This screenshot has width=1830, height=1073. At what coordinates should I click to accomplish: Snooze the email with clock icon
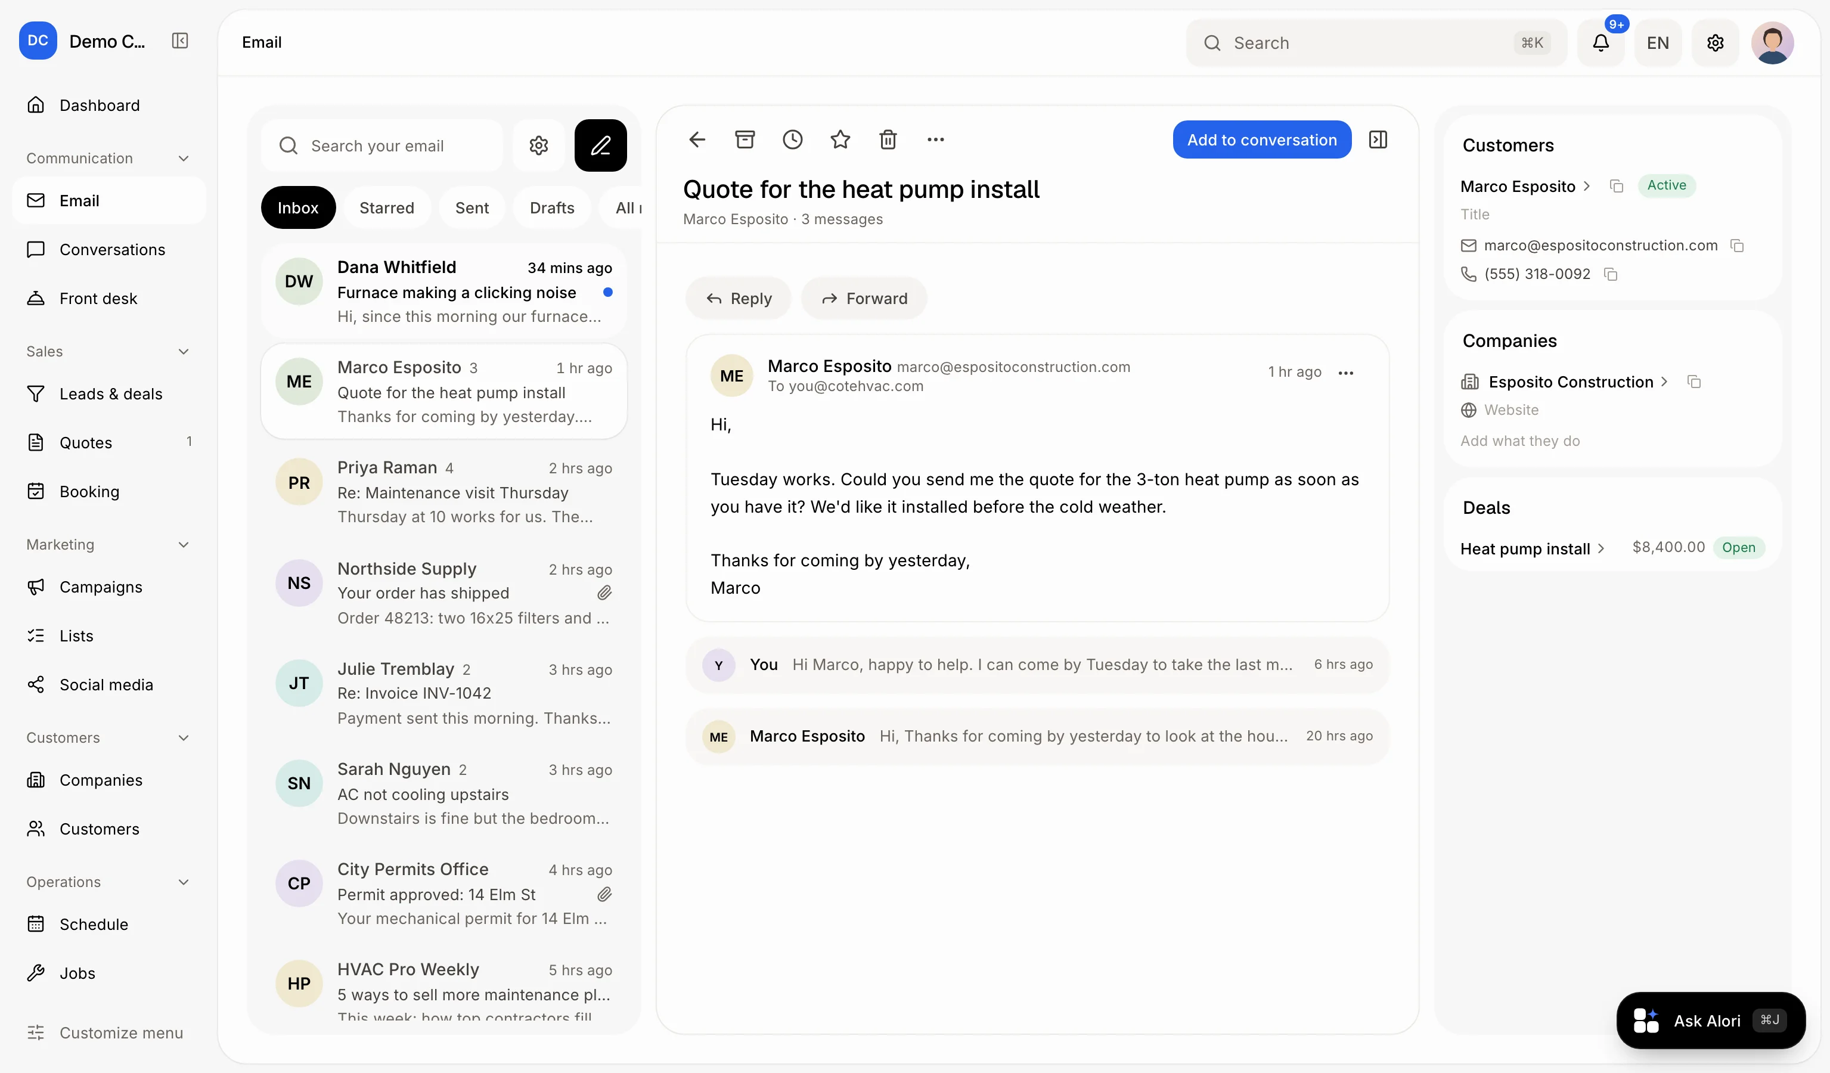coord(792,139)
